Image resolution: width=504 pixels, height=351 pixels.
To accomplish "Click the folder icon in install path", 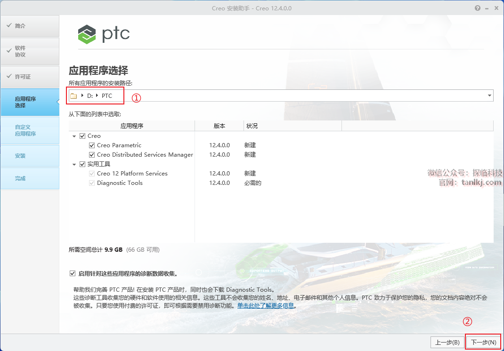I will point(73,96).
